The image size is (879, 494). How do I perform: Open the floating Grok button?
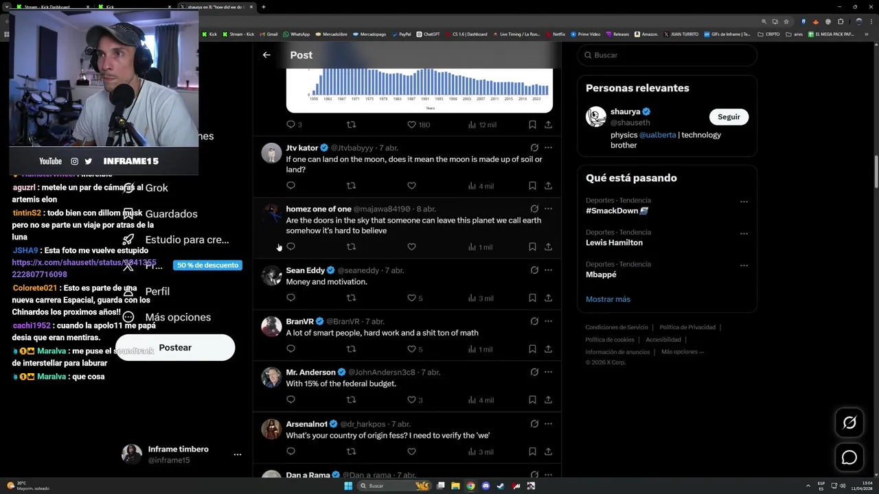[849, 423]
